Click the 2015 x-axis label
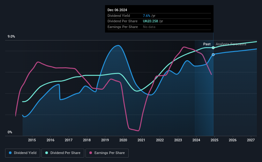The image size is (262, 162). tap(32, 140)
